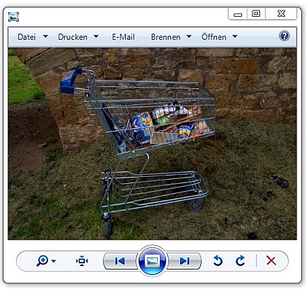Click the E-Mail button

coord(123,37)
